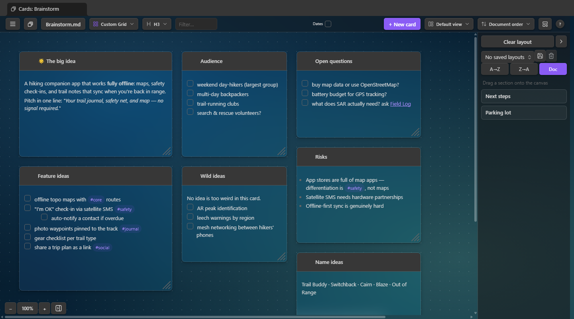Open the hamburger menu in toolbar
This screenshot has height=319, width=574.
coord(13,24)
